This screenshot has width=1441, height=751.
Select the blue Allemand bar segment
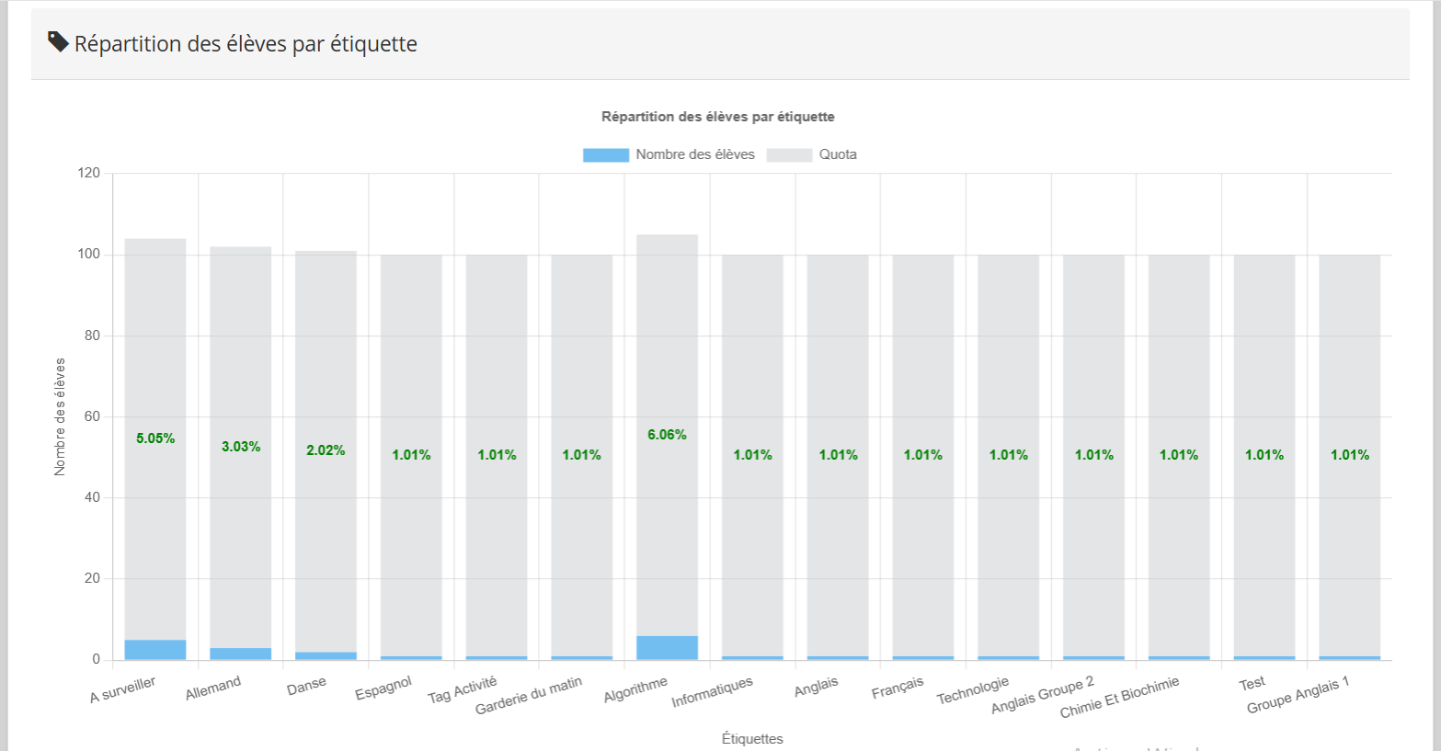241,654
